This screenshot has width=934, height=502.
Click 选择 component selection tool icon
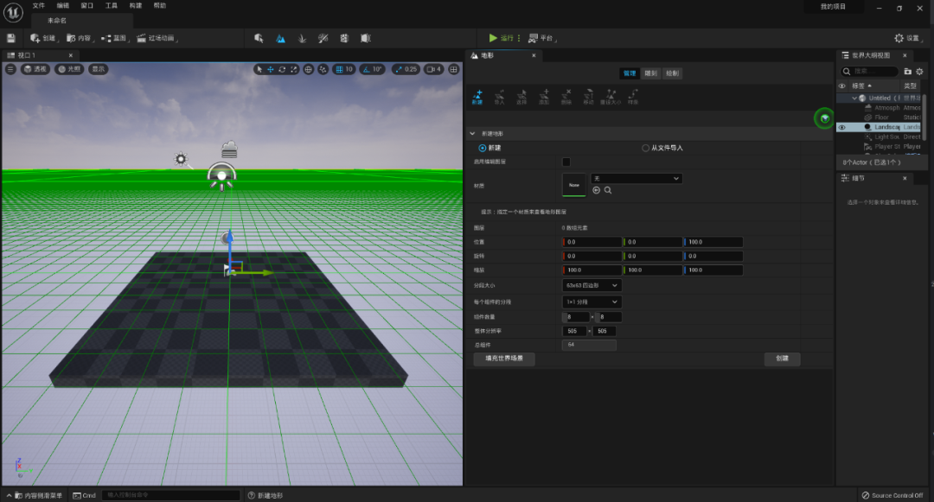[x=521, y=97]
